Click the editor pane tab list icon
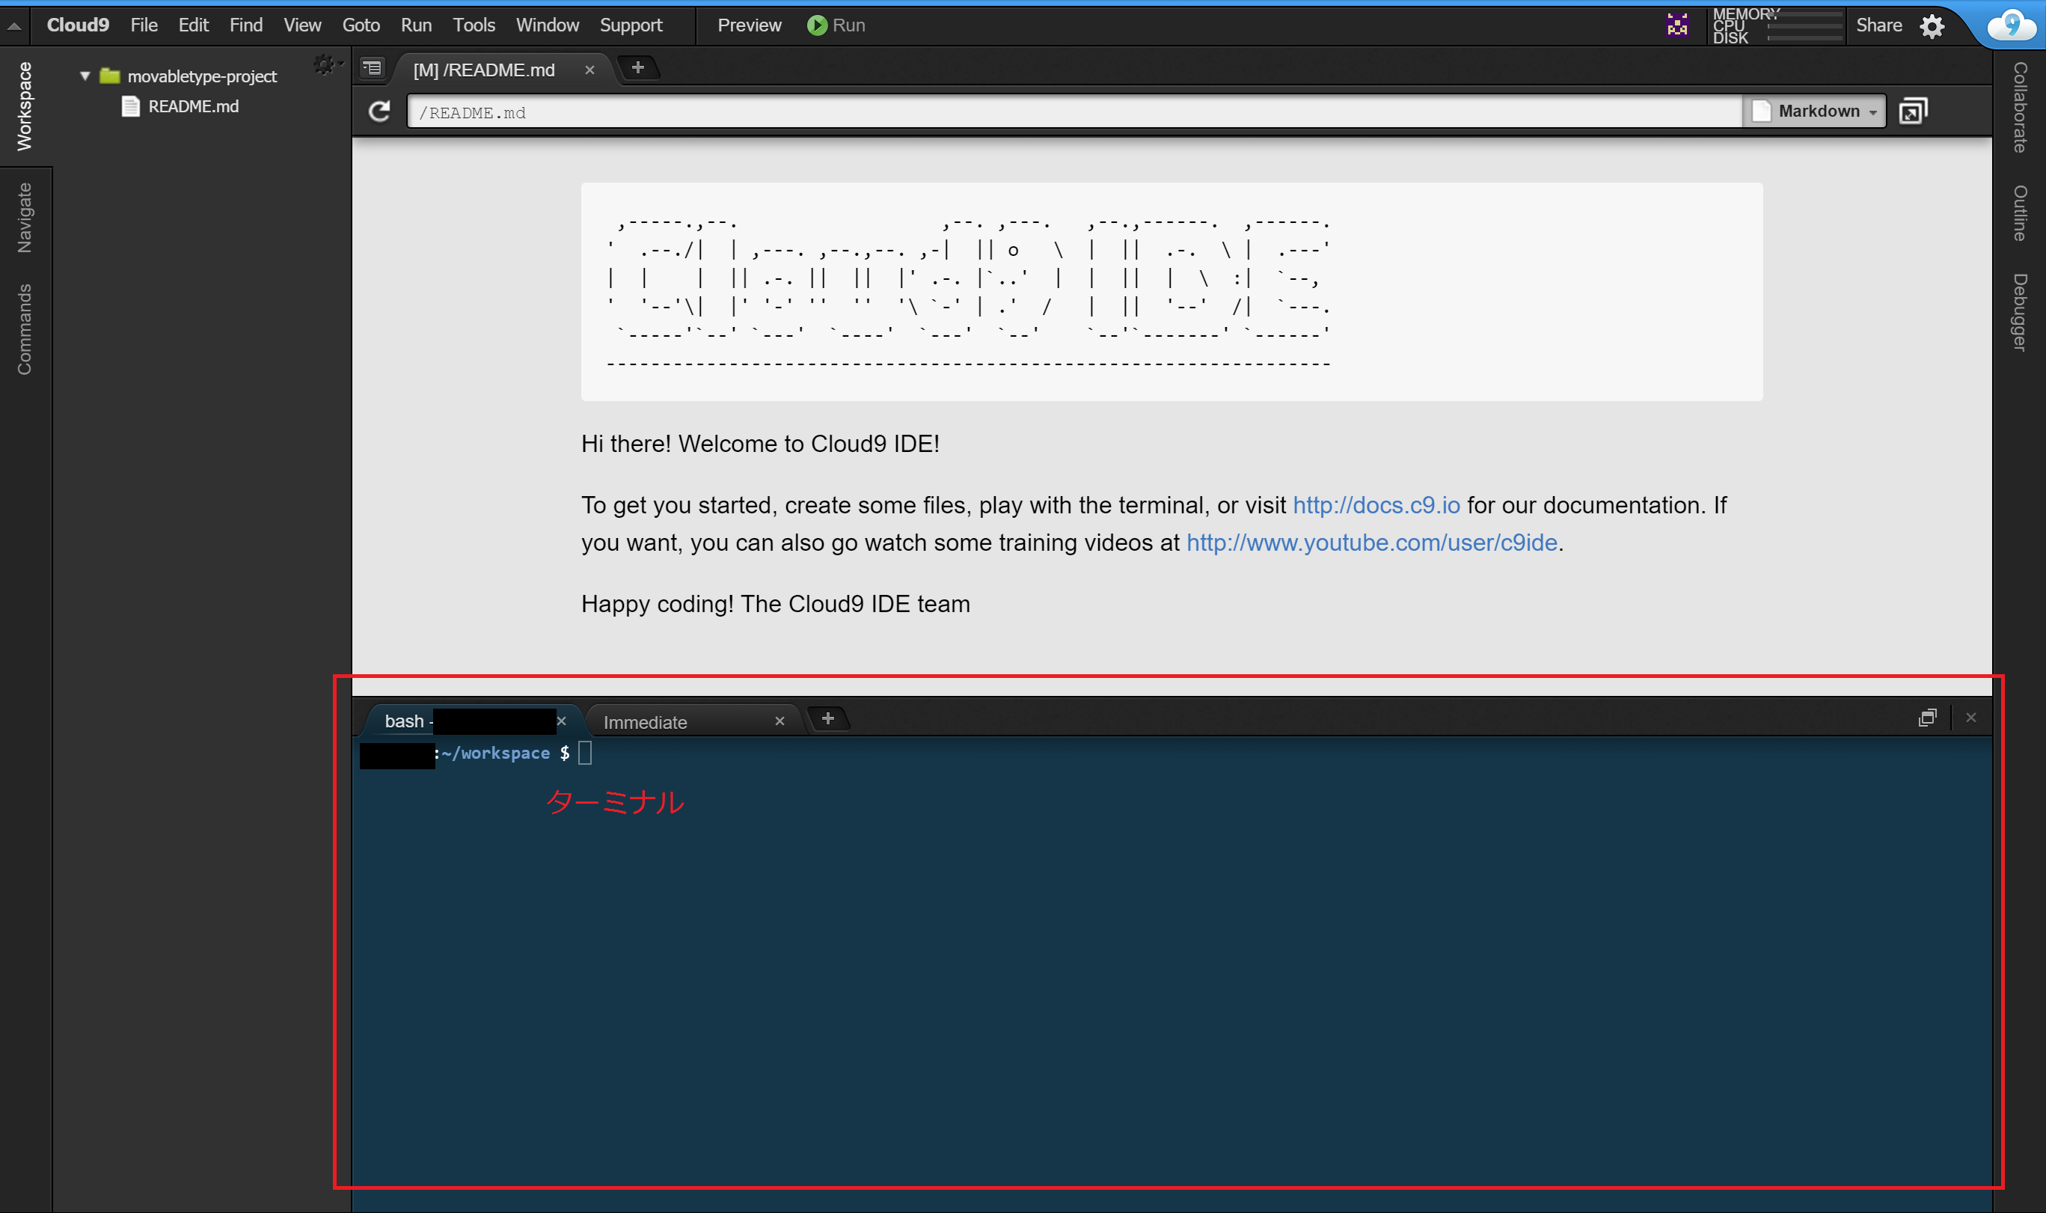 coord(373,68)
